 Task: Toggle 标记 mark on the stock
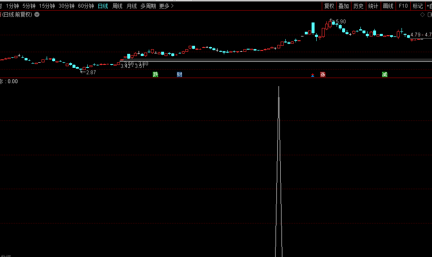(x=418, y=6)
